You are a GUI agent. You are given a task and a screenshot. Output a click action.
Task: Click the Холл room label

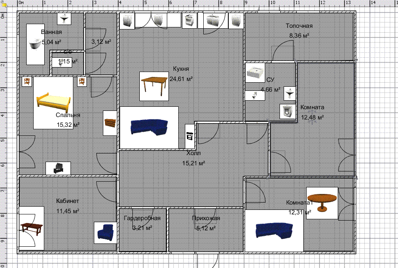[193, 153]
